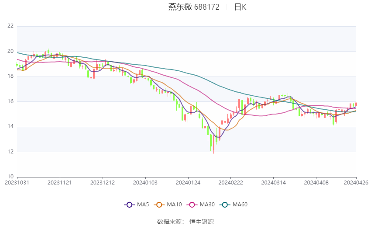Hide the MA10 line via its label

[x=174, y=205]
